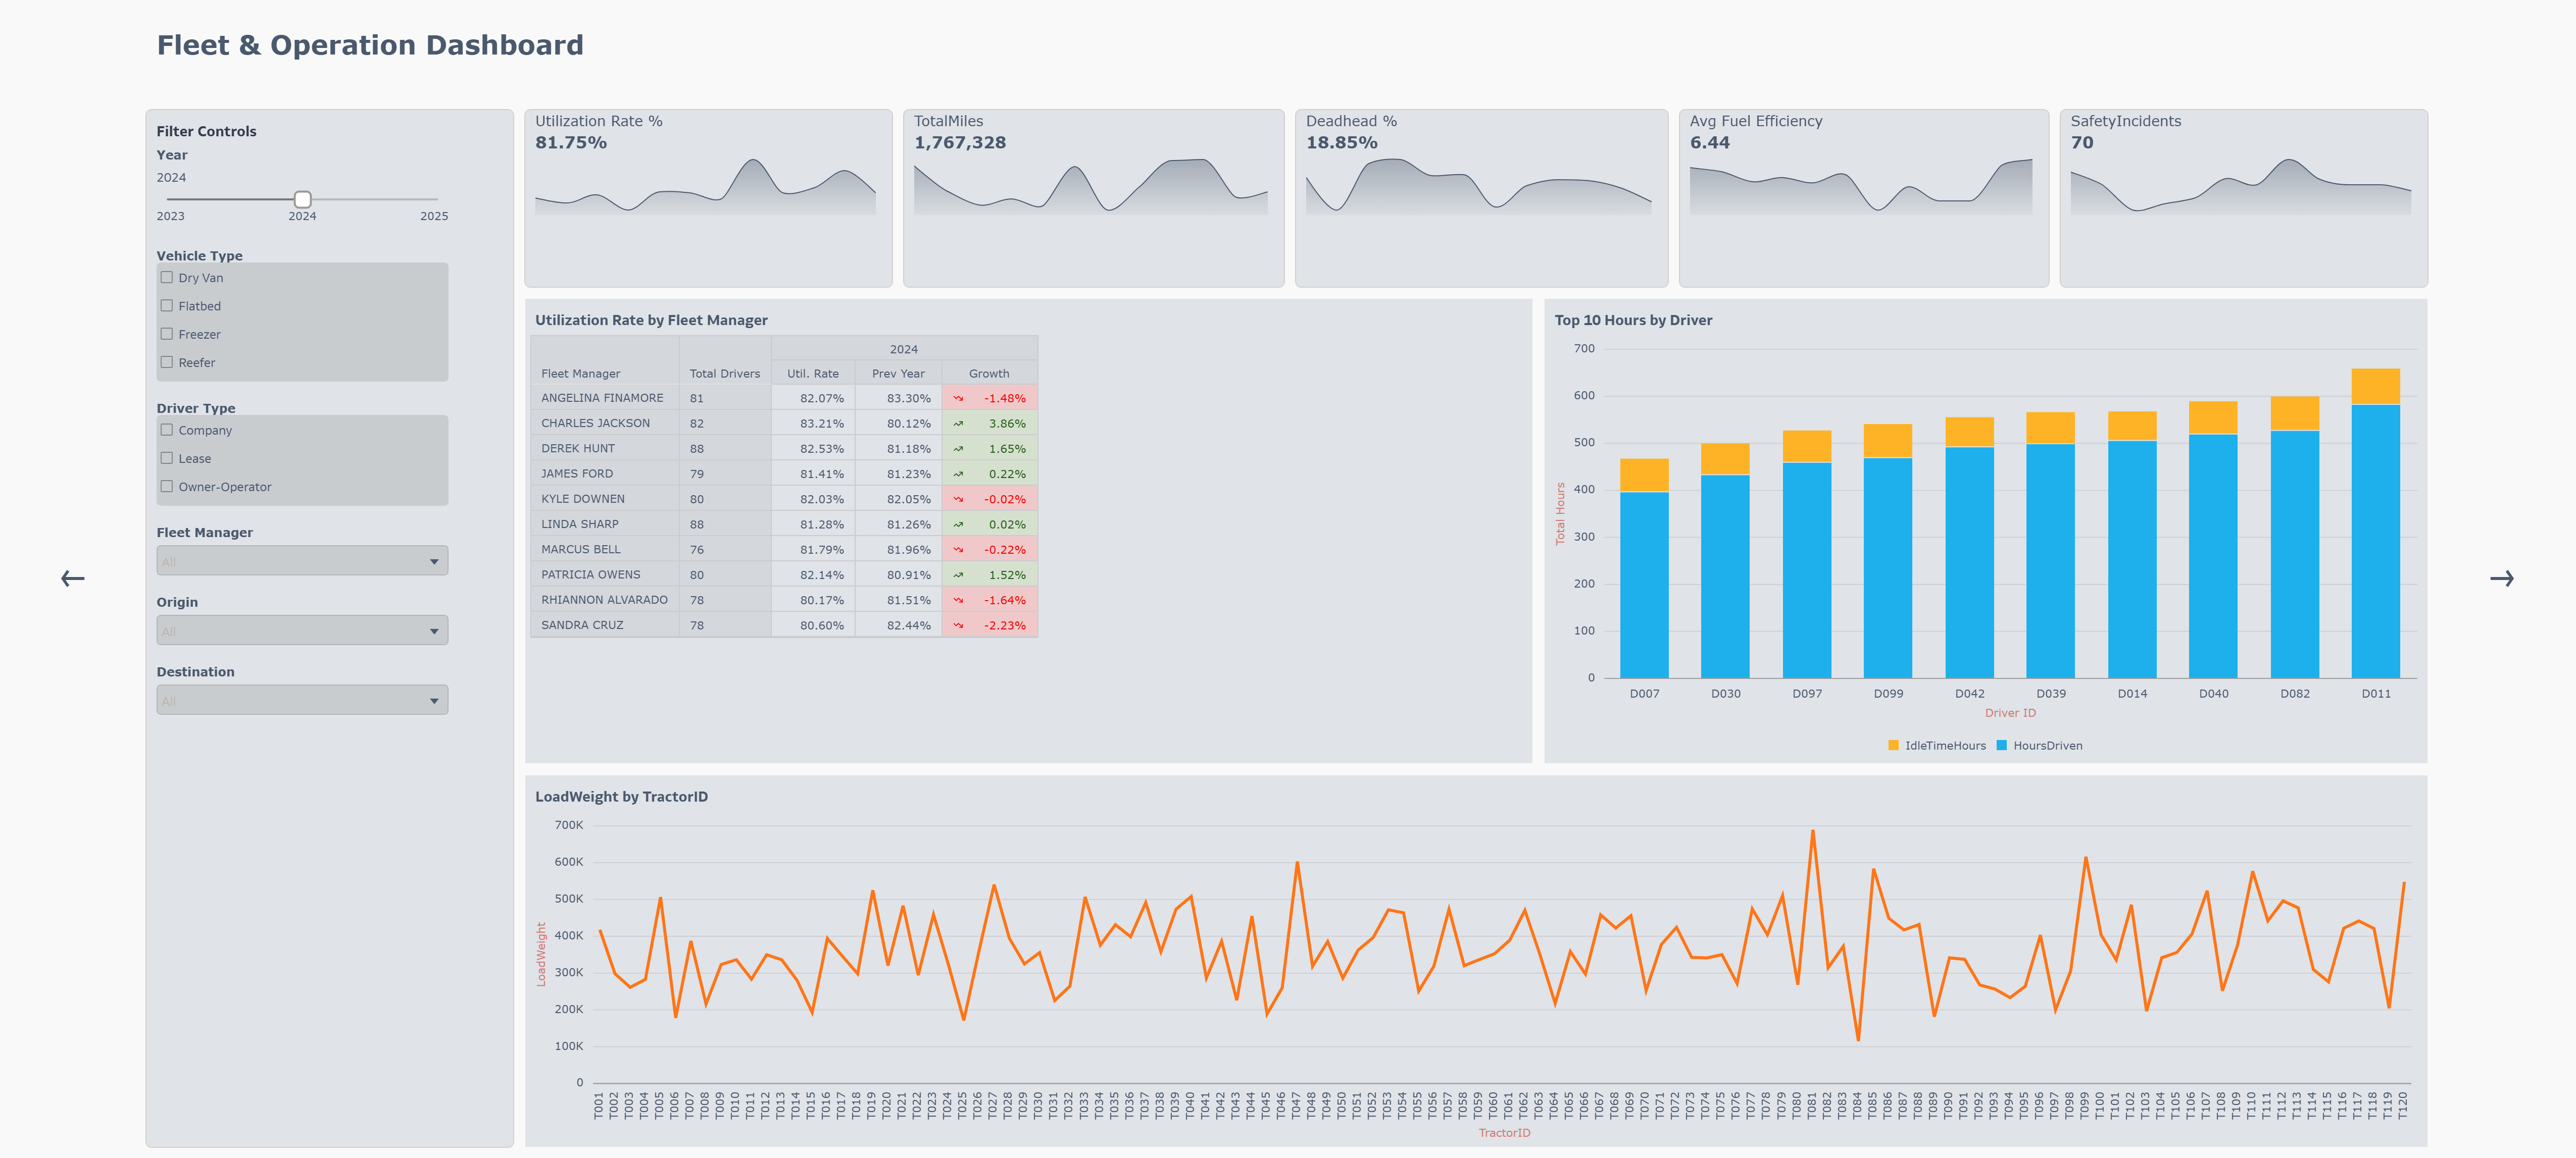2576x1158 pixels.
Task: Click the downward trend icon in Kyle Downen's row
Action: click(x=958, y=500)
